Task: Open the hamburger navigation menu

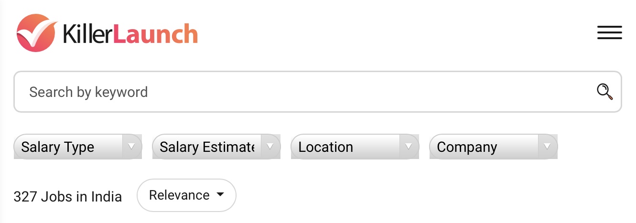Action: coord(609,32)
